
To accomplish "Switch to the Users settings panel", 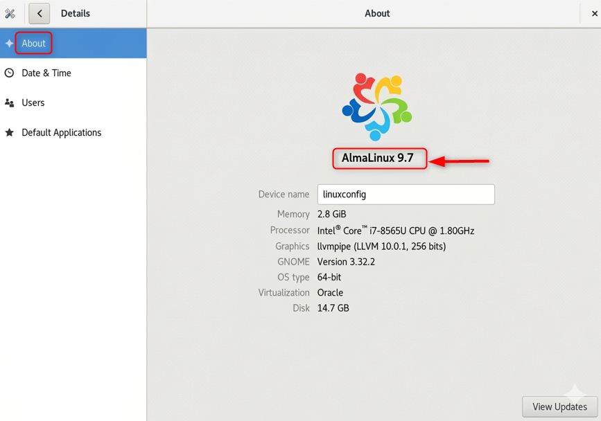I will 33,102.
